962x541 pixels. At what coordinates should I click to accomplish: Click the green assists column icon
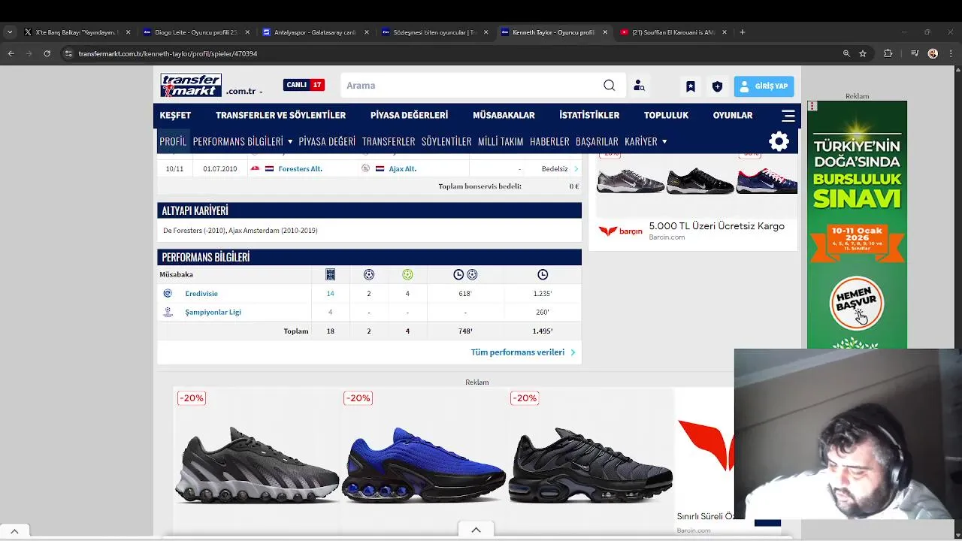click(x=407, y=275)
